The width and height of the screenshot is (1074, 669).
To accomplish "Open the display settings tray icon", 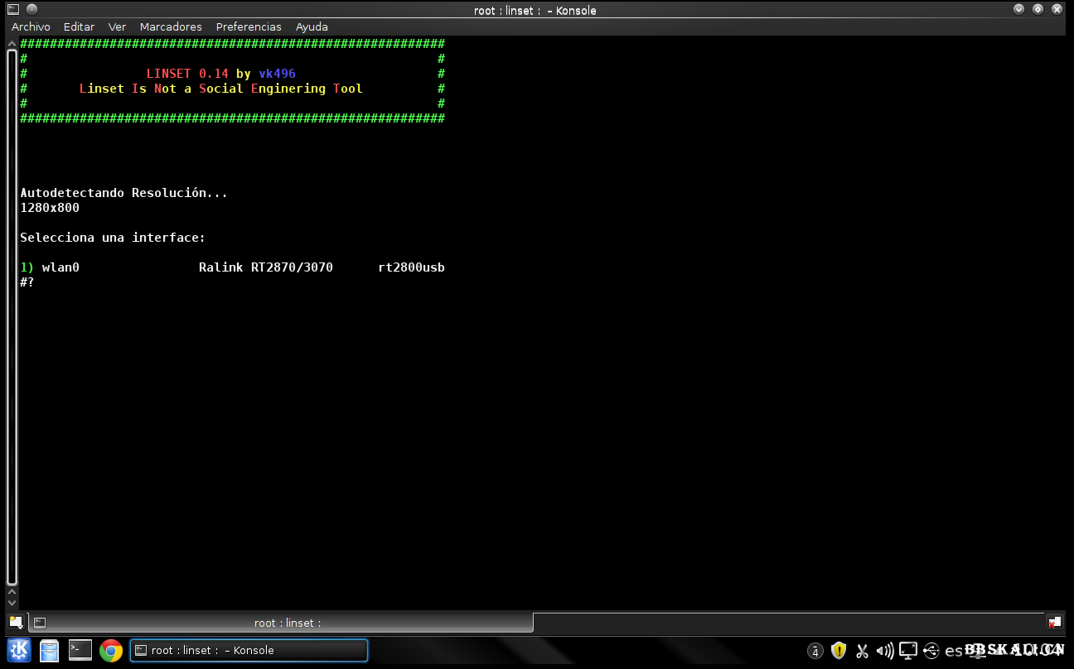I will (x=908, y=651).
